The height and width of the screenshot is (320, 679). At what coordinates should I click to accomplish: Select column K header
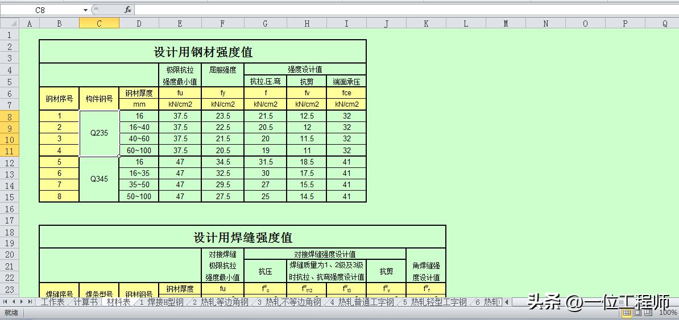coord(426,24)
